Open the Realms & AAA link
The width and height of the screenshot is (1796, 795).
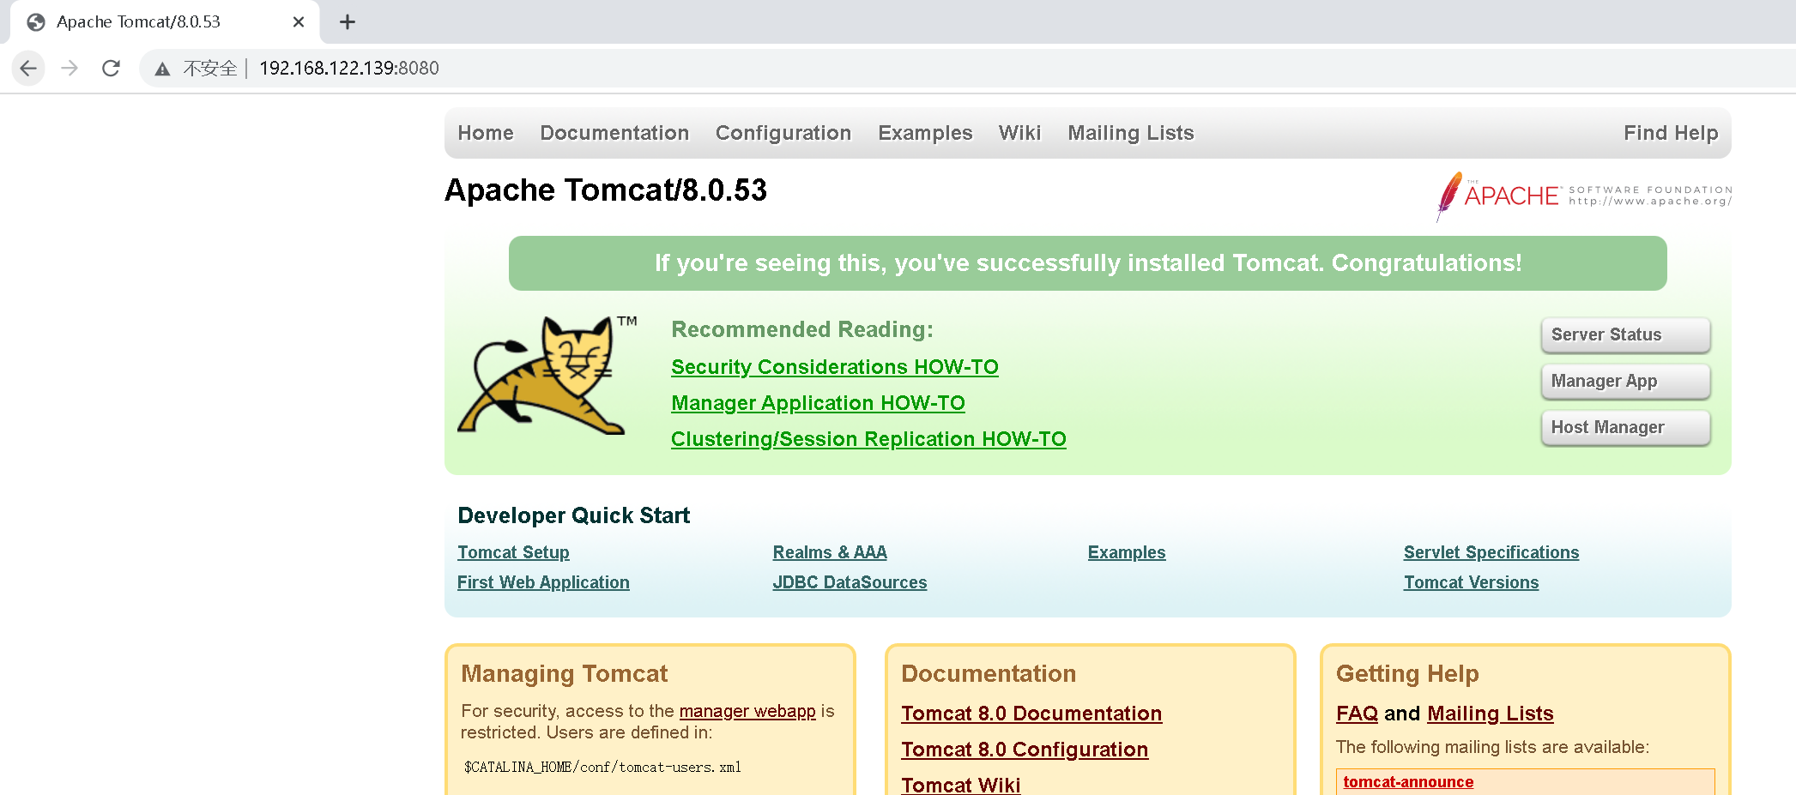(830, 552)
